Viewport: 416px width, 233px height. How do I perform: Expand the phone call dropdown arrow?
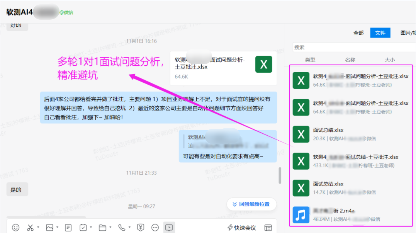coord(129,228)
